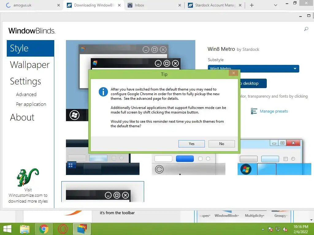Click the network tray icon
Screen dimensions: 314x235
[x=278, y=229]
